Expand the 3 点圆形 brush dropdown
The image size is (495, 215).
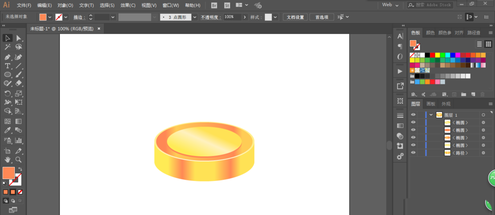[195, 17]
